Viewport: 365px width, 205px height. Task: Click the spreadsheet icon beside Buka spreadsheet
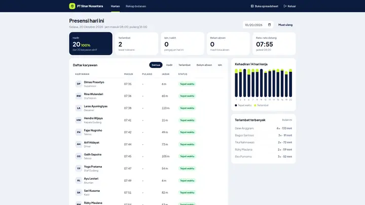coord(252,6)
